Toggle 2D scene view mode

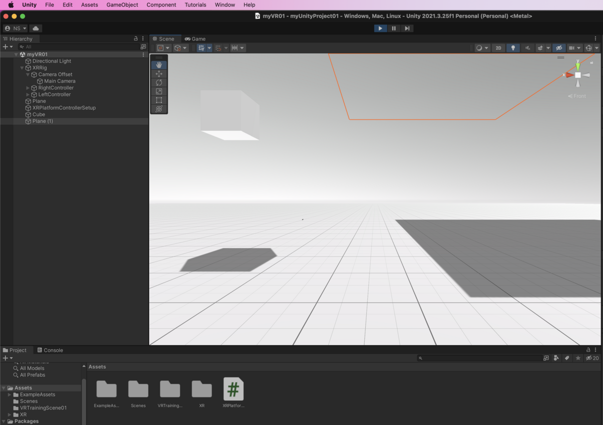498,48
